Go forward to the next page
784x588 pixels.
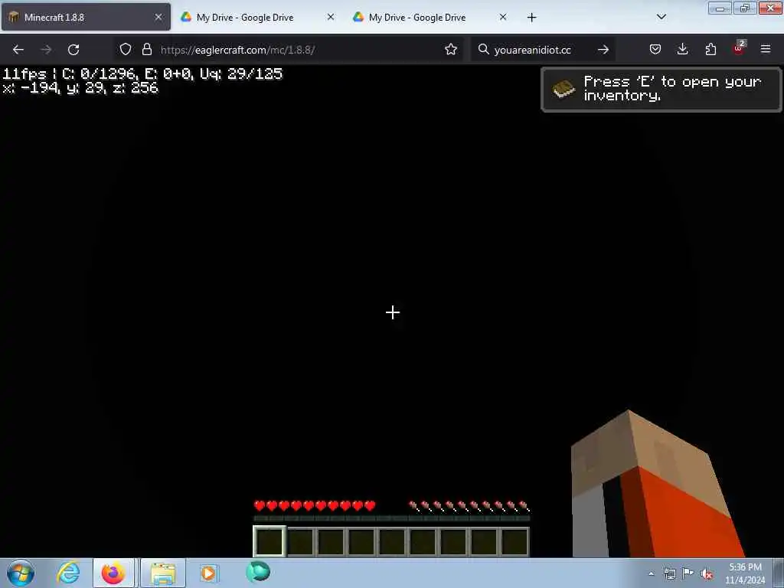click(46, 50)
